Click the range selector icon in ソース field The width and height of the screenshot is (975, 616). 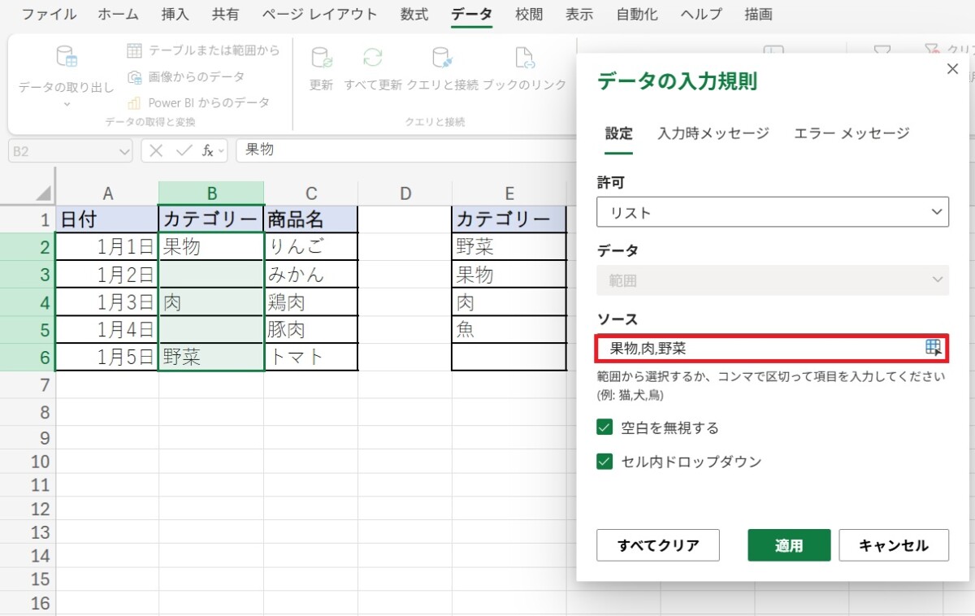[934, 348]
